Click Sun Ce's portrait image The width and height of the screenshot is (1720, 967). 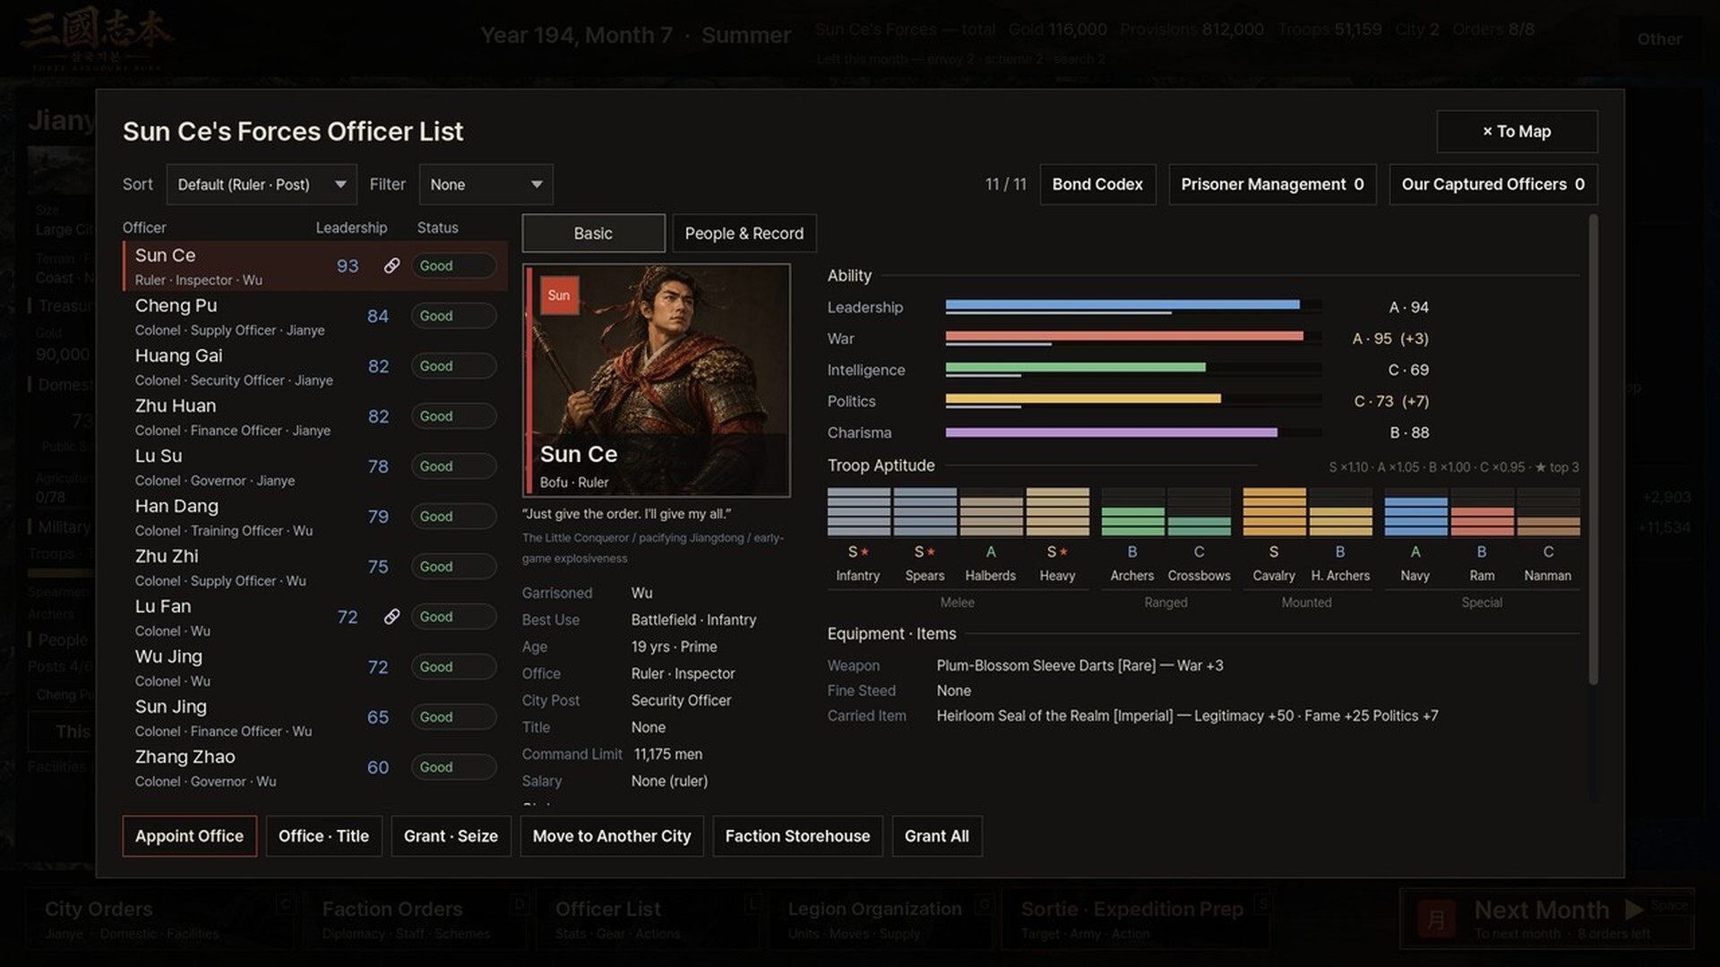657,381
